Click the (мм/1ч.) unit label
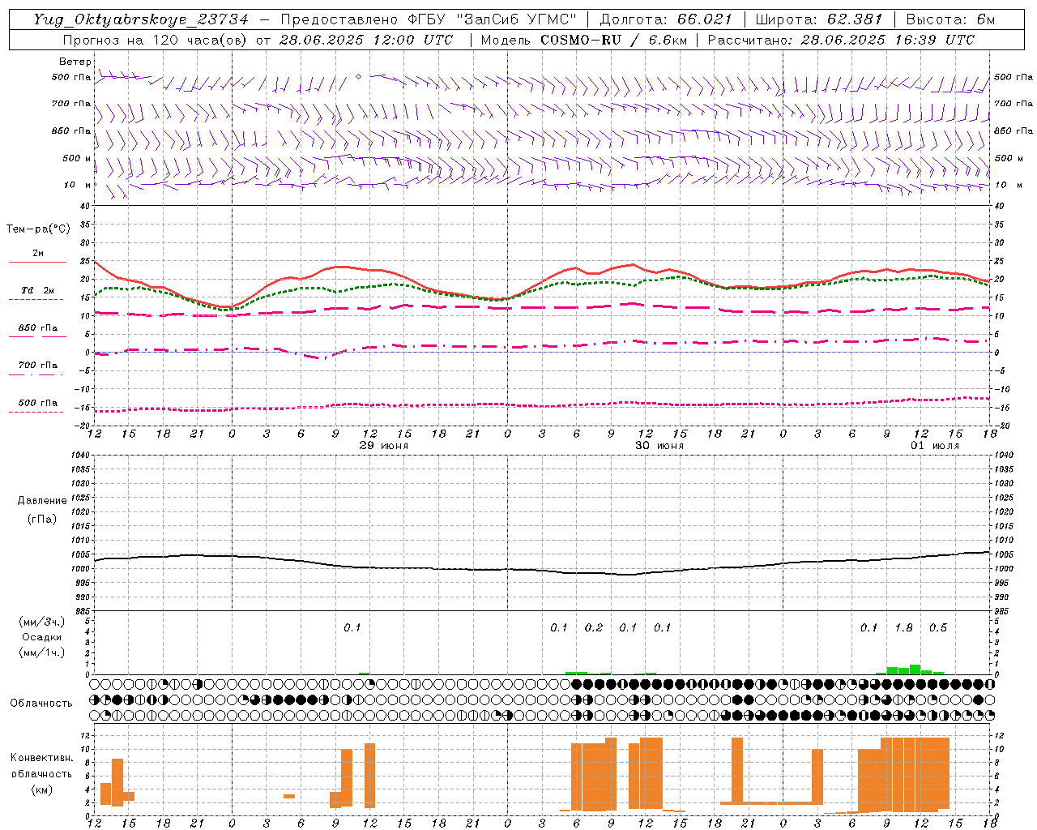 [x=42, y=652]
